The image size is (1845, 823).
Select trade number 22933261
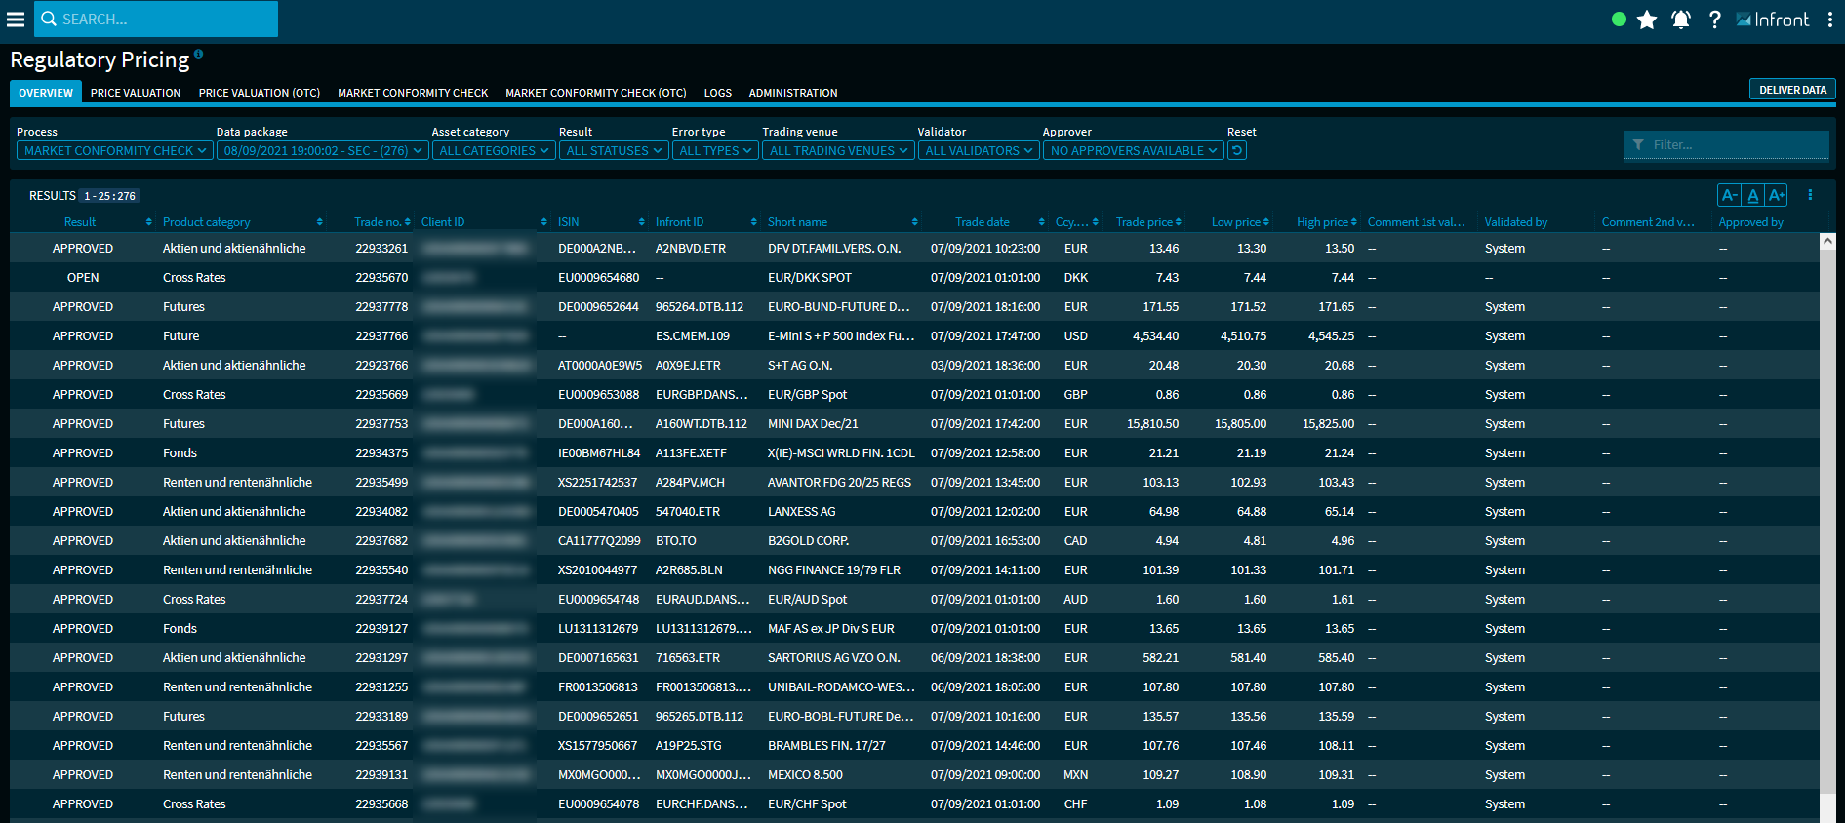381,249
